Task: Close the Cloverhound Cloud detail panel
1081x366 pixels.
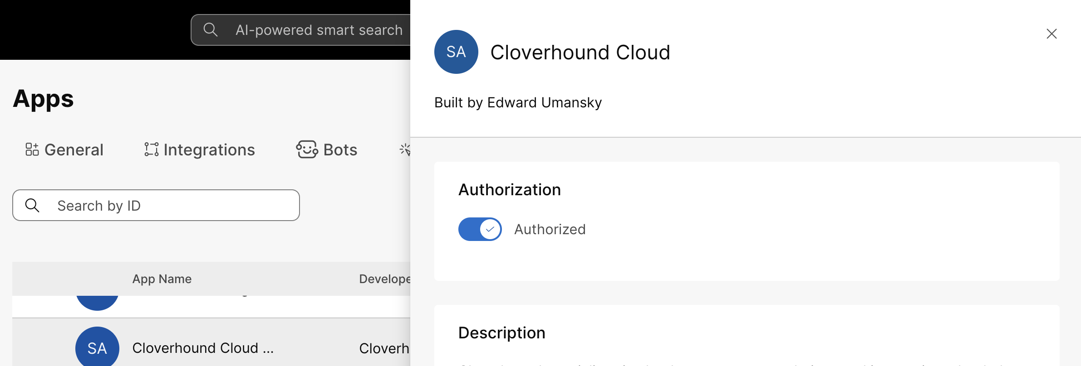Action: [x=1052, y=34]
